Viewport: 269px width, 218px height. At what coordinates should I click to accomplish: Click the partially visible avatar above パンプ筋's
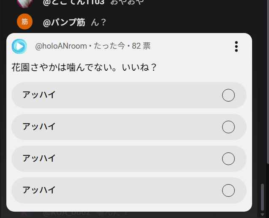click(x=24, y=2)
